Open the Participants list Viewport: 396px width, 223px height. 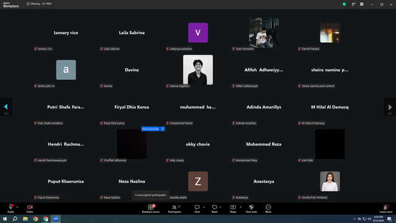point(174,209)
